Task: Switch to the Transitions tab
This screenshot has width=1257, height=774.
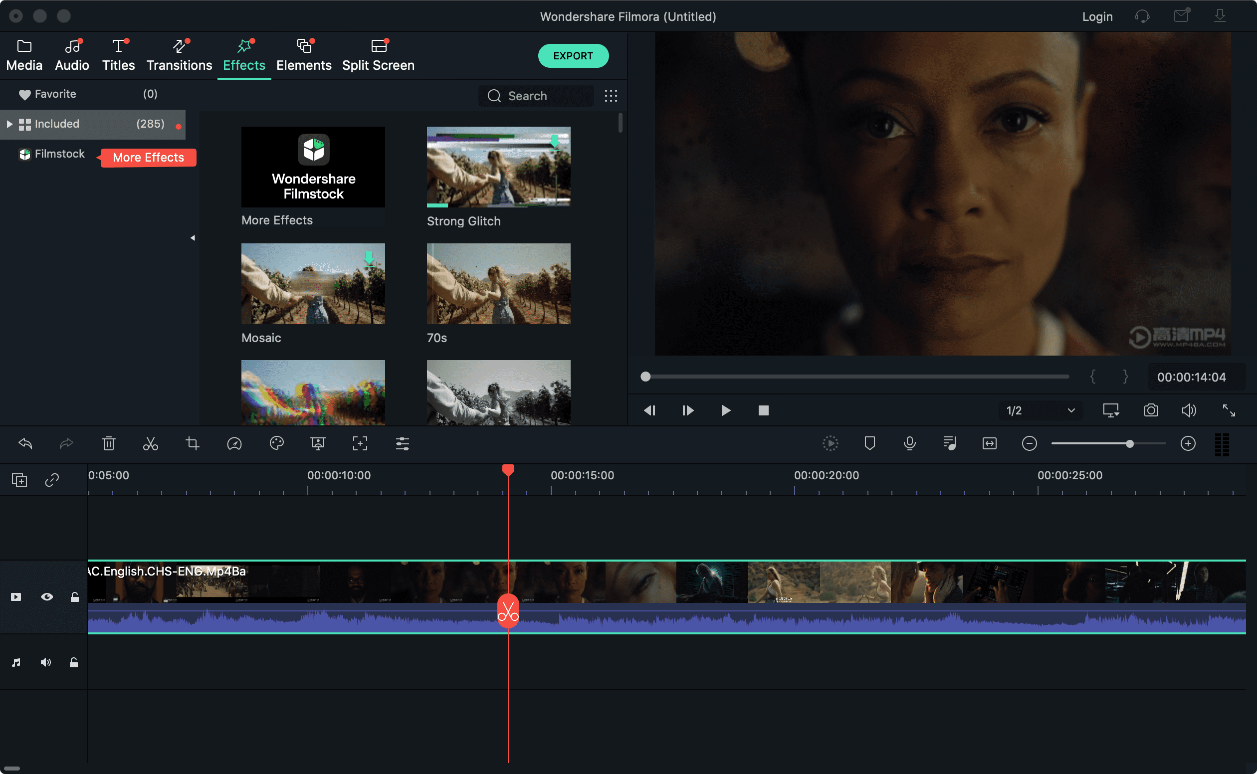Action: pos(179,55)
